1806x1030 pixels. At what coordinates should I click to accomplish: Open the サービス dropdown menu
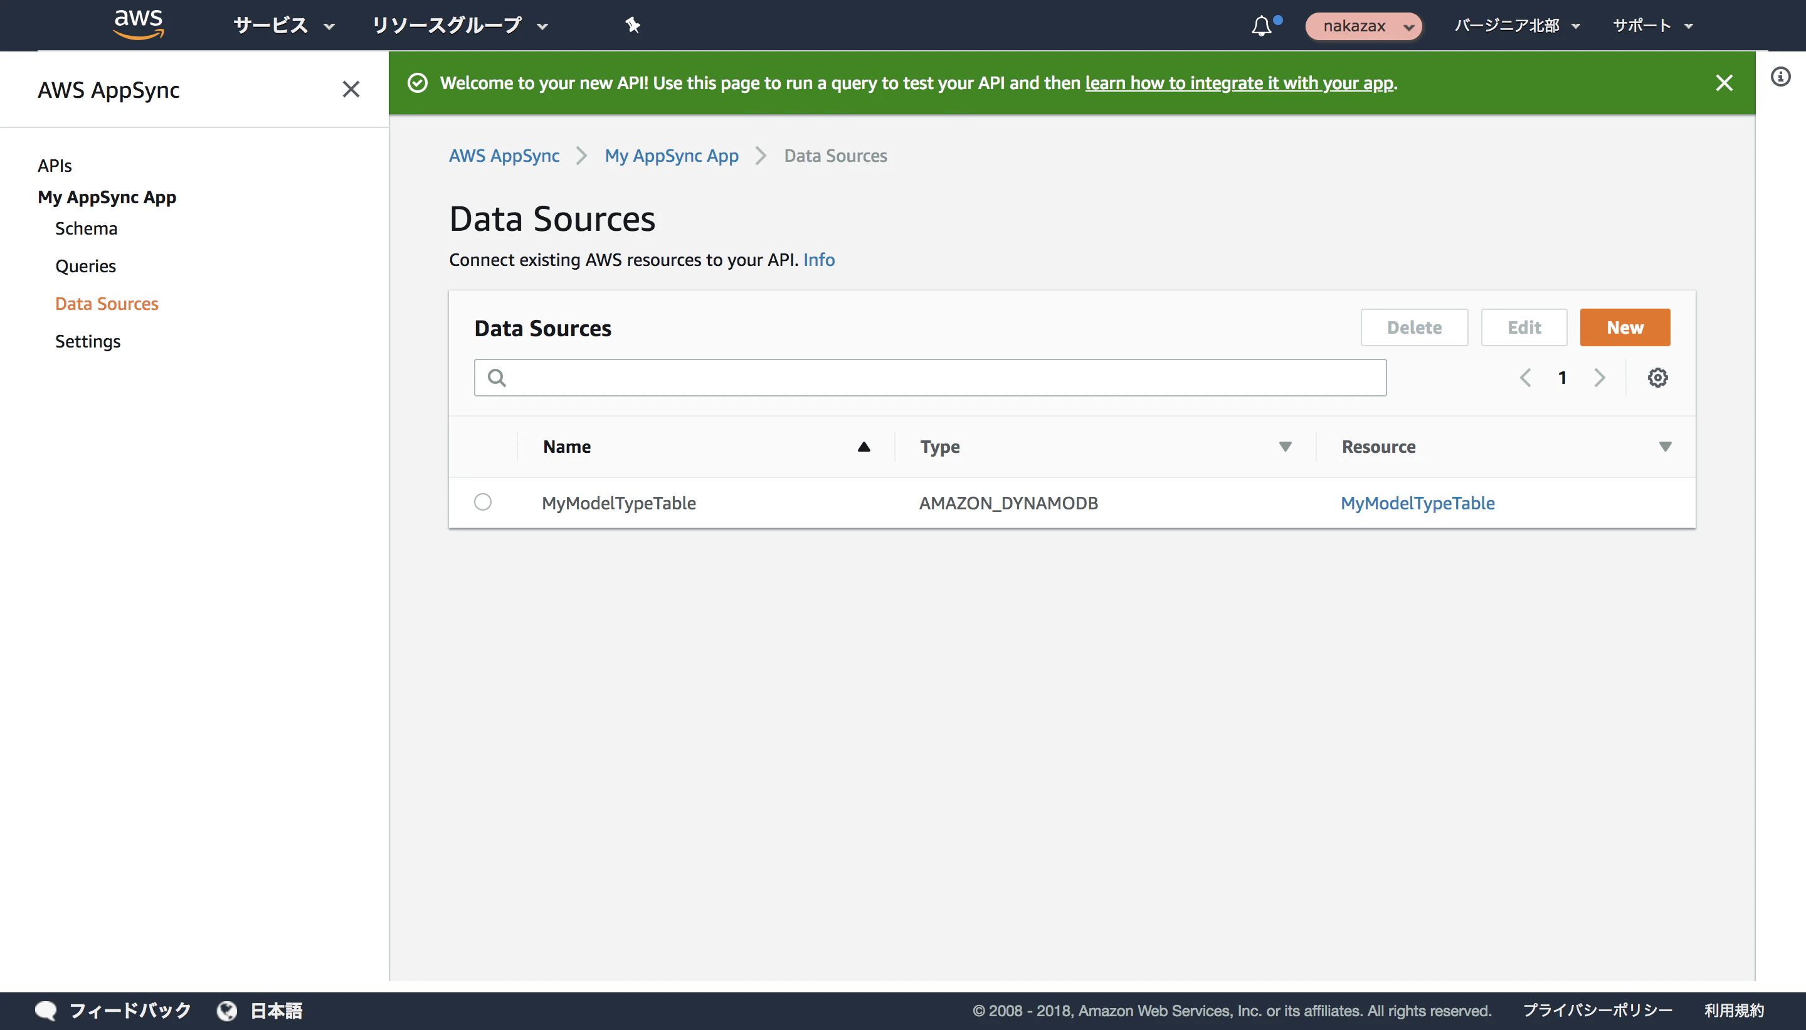pos(283,26)
